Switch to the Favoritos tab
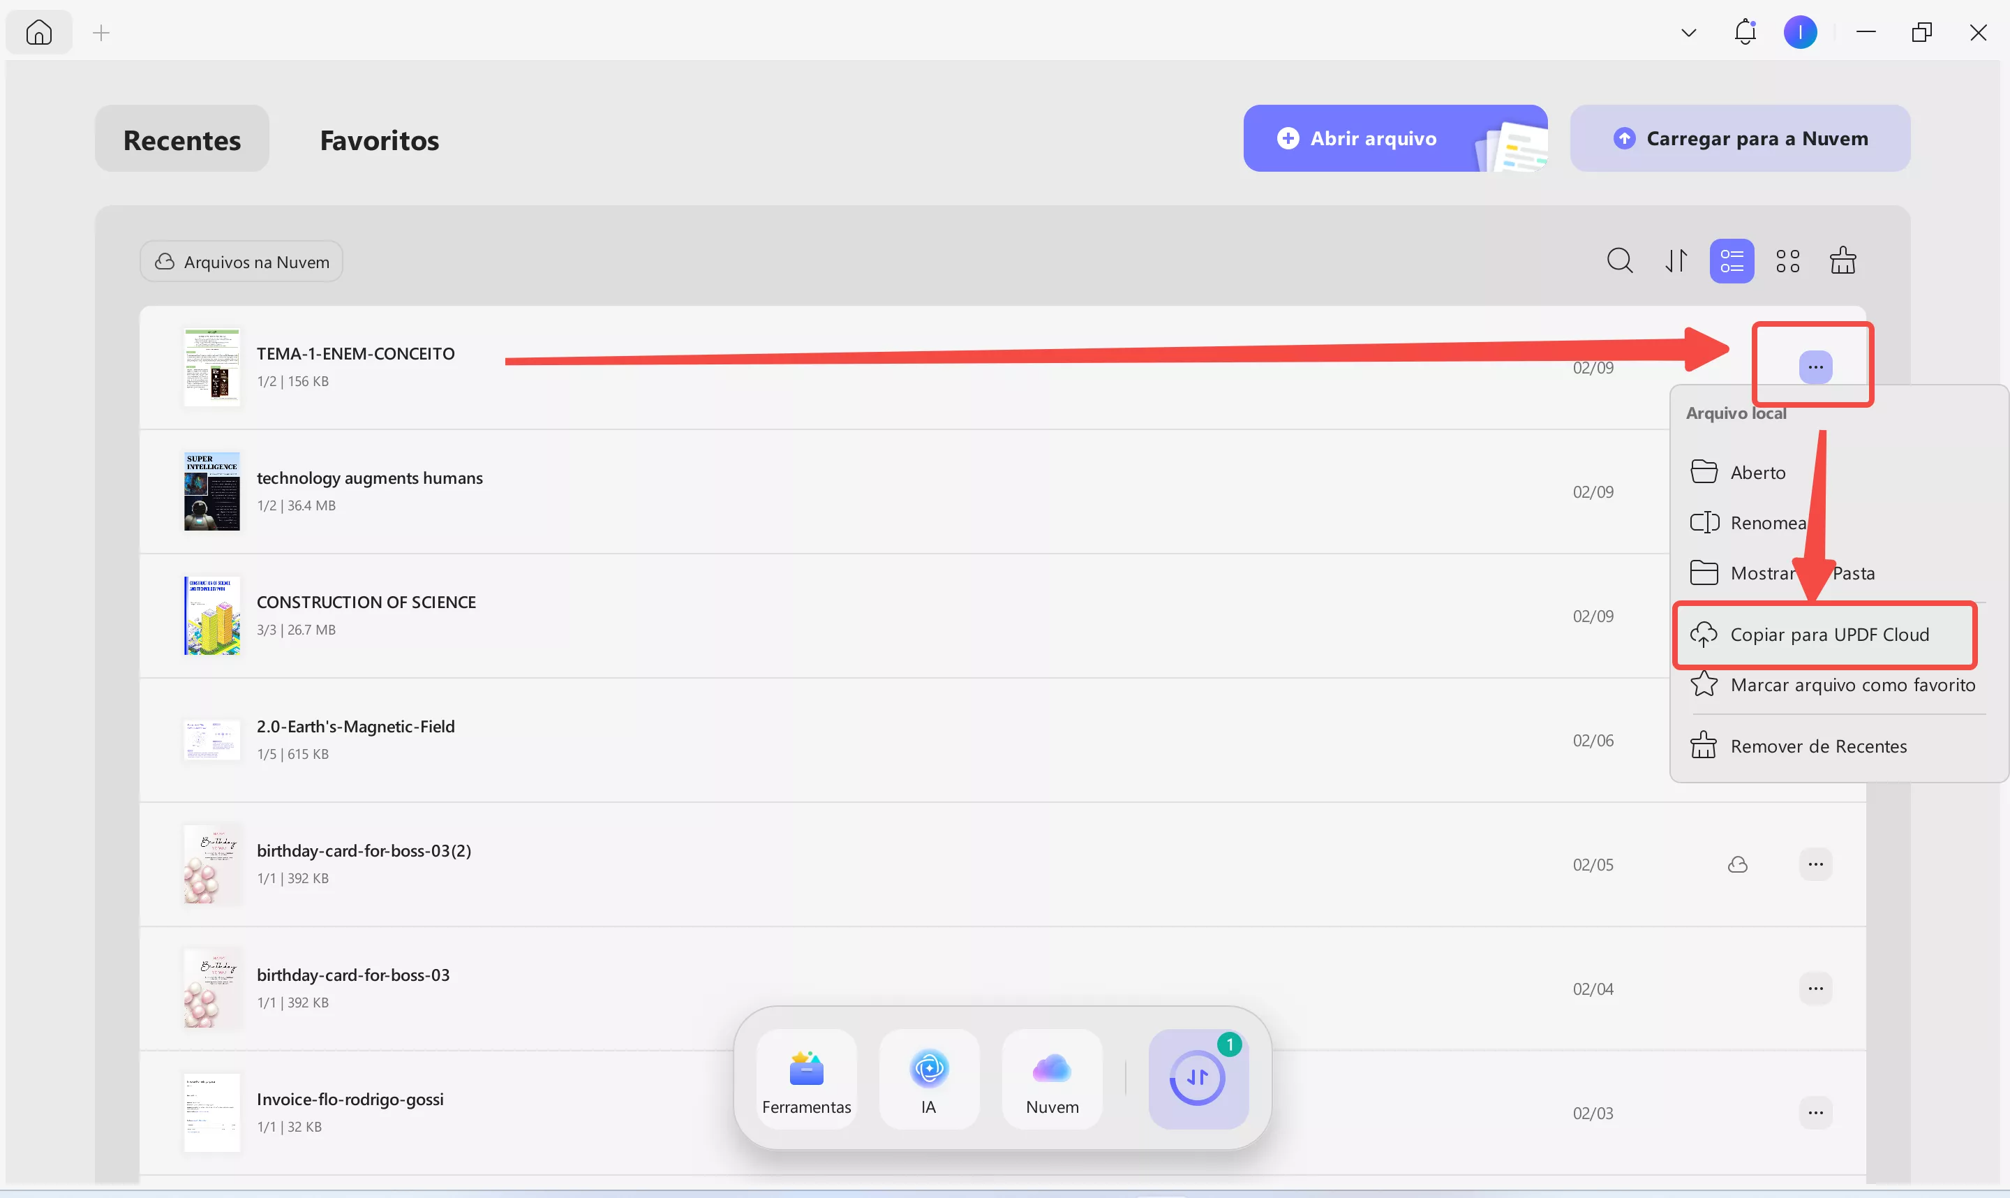Image resolution: width=2010 pixels, height=1198 pixels. click(378, 139)
